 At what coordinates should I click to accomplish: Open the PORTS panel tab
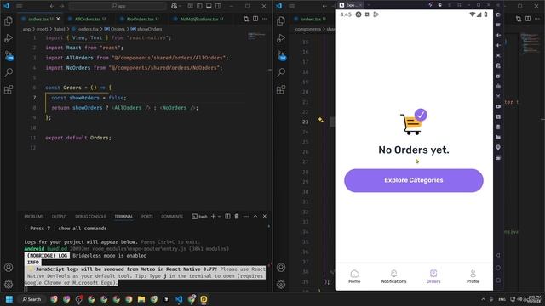(147, 217)
